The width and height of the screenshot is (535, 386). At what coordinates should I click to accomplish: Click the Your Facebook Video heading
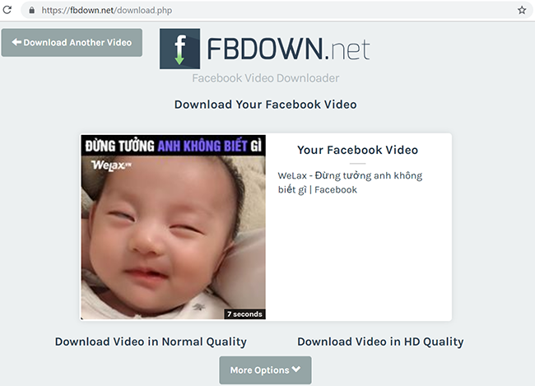pos(357,150)
